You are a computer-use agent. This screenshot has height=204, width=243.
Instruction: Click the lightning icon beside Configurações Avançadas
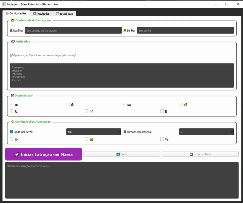(x=13, y=122)
